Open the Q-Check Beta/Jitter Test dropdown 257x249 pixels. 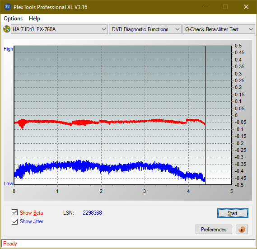(x=219, y=29)
